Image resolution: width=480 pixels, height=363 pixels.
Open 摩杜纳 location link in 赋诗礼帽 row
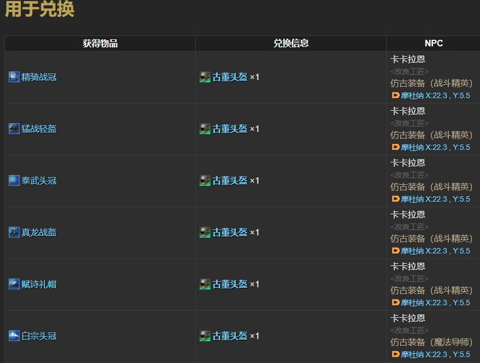435,302
